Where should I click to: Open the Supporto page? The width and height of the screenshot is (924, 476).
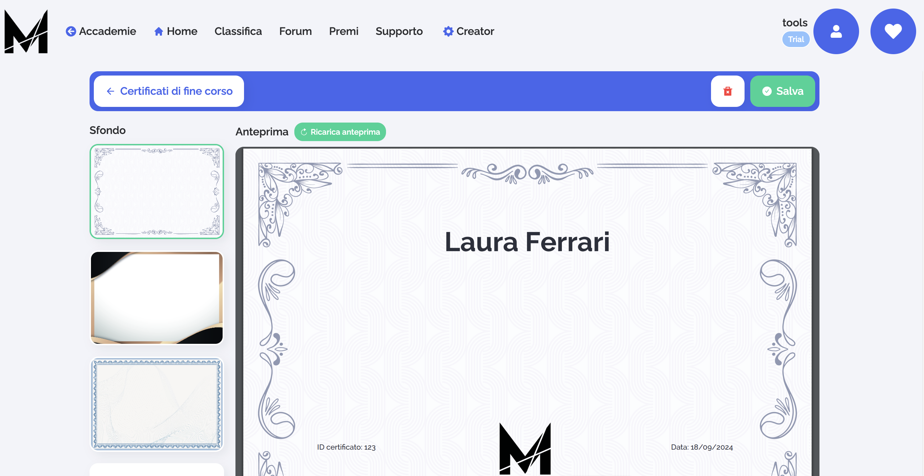pyautogui.click(x=399, y=31)
